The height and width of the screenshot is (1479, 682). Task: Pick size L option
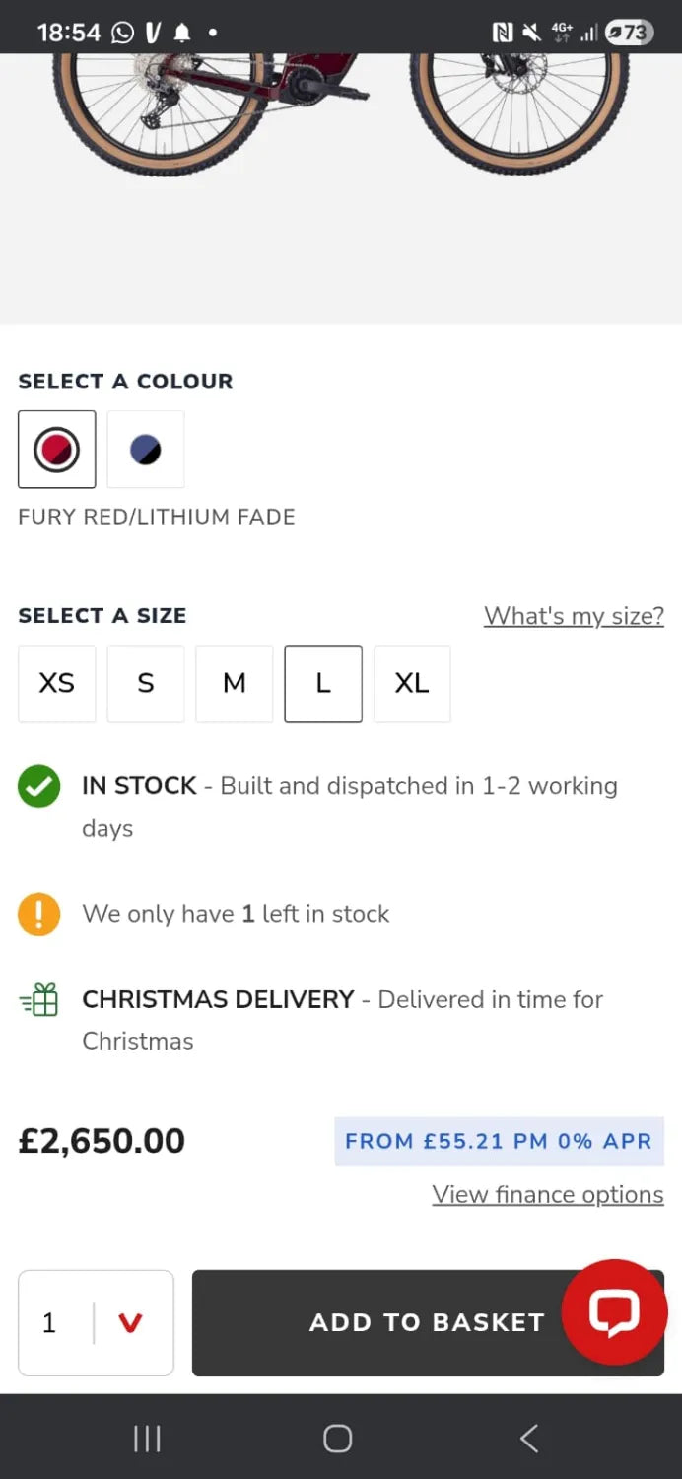point(323,683)
